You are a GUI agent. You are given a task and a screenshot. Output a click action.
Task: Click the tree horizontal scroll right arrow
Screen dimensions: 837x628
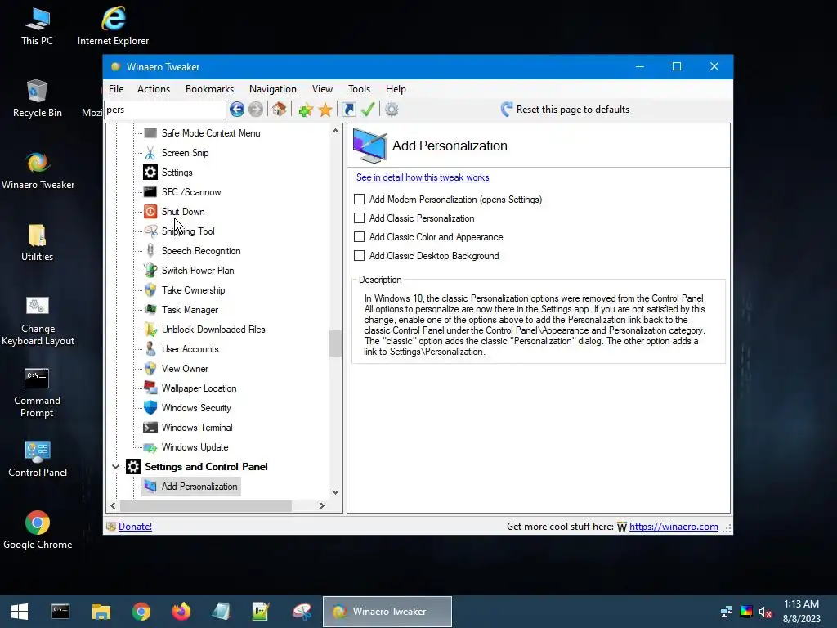pyautogui.click(x=322, y=505)
